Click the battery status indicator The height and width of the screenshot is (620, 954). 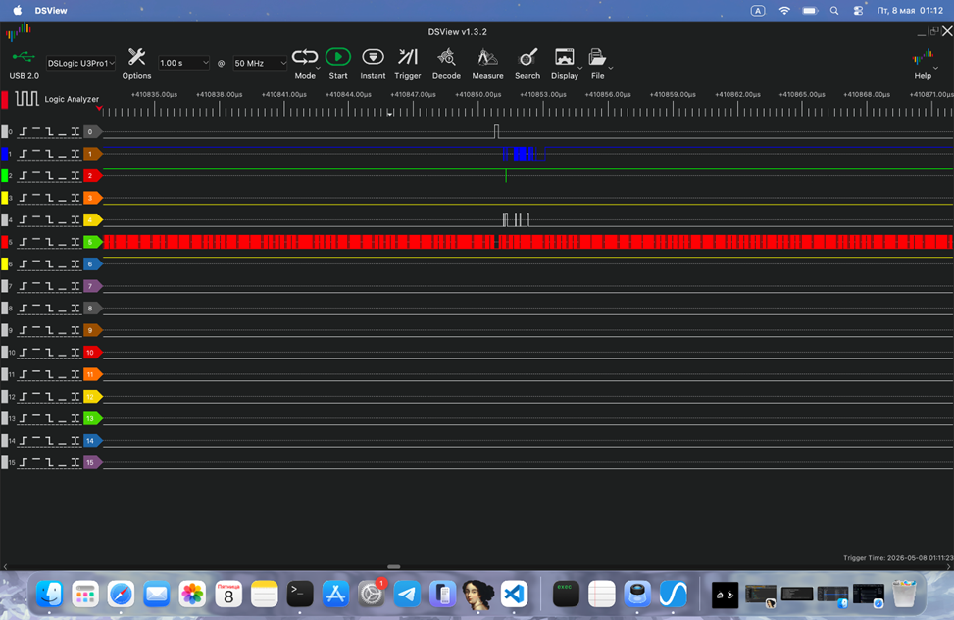tap(811, 11)
